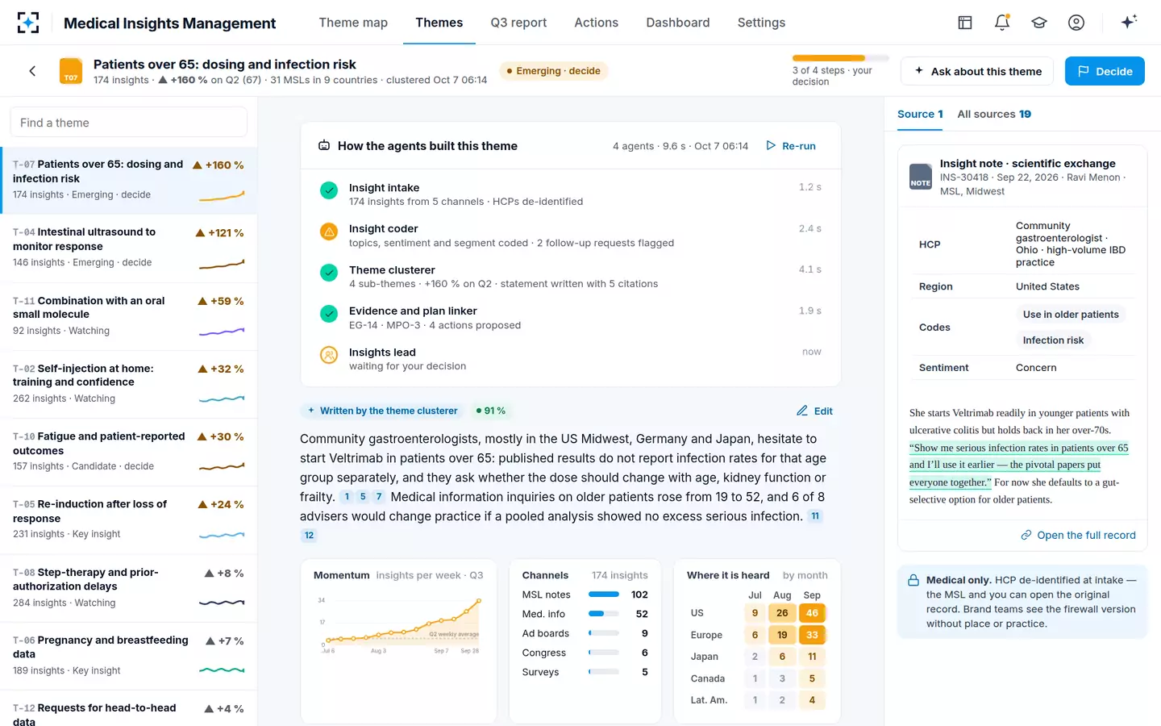Click the lock icon beside Medical only
This screenshot has height=726, width=1161.
coord(913,581)
